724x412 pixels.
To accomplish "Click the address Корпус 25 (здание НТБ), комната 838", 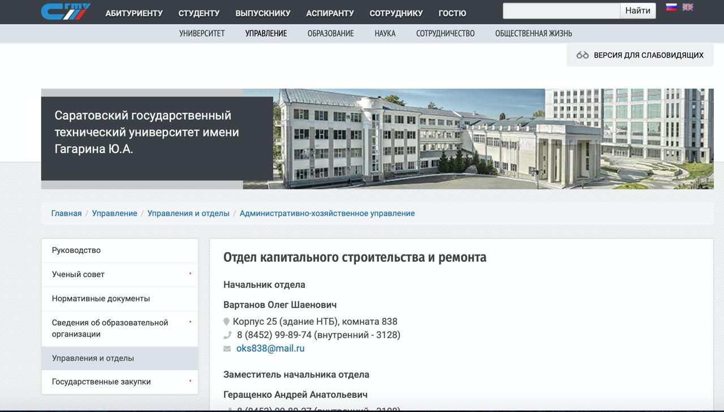I will tap(315, 322).
